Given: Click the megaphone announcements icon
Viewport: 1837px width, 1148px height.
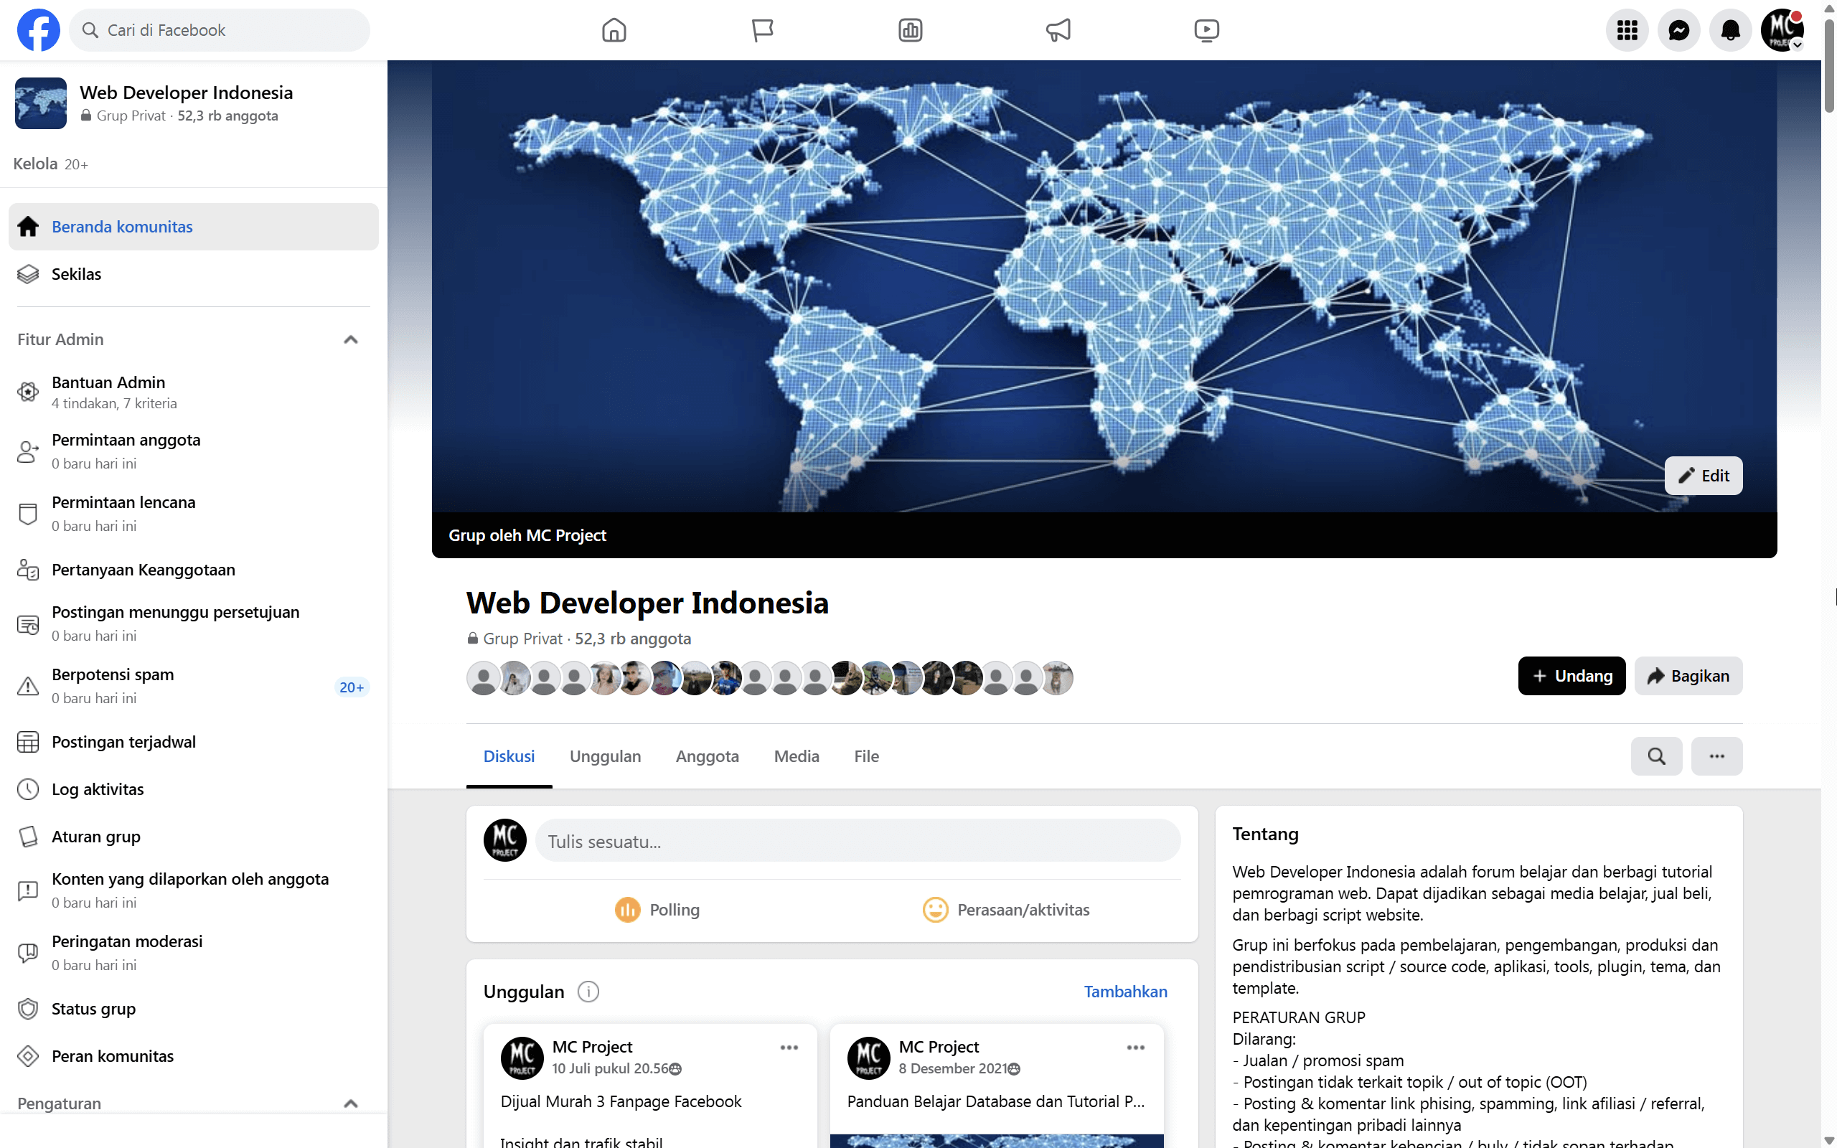Looking at the screenshot, I should (1058, 30).
